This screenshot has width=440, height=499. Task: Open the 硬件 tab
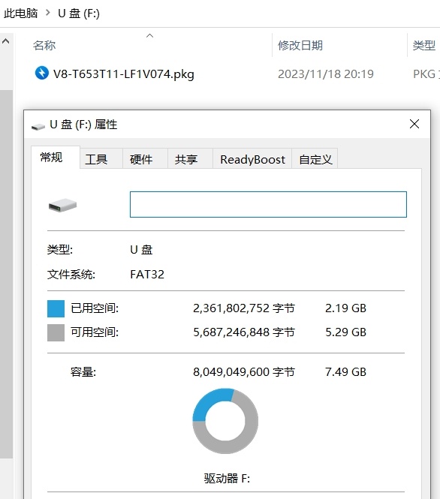pos(141,159)
